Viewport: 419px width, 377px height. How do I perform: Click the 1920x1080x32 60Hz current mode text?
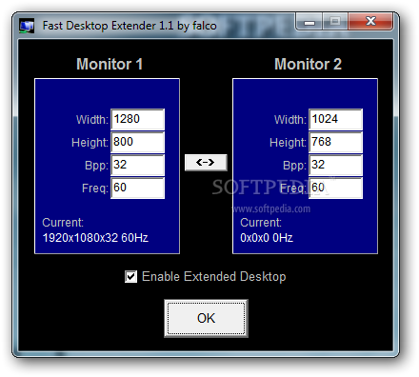[95, 238]
